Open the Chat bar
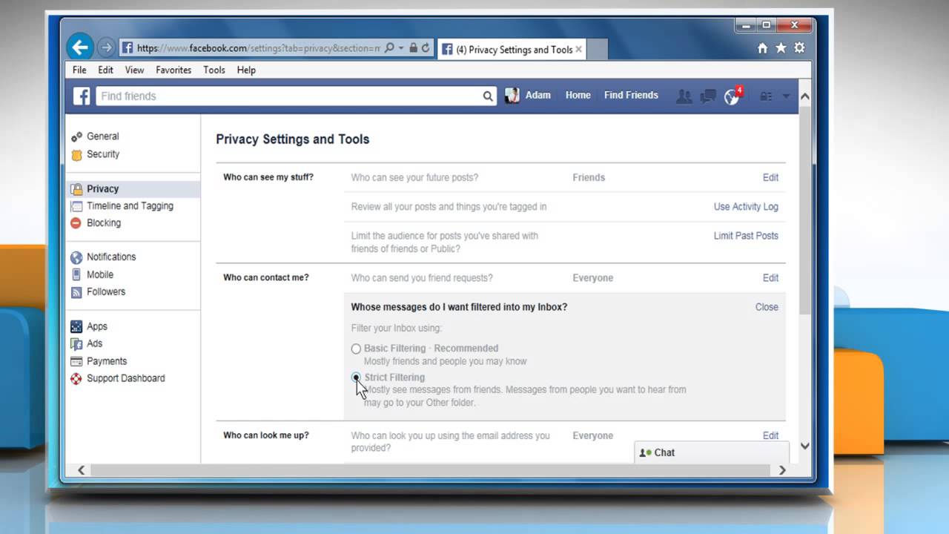Screen dimensions: 949x534 click(712, 452)
